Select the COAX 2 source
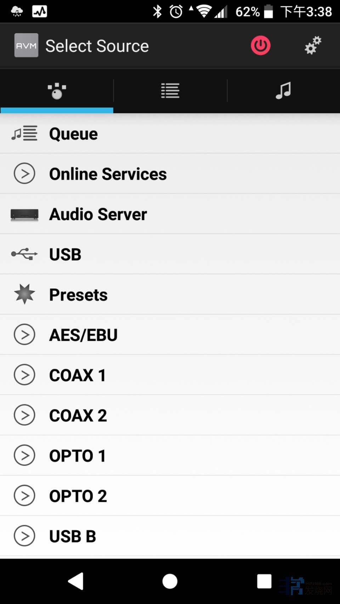 pos(78,415)
